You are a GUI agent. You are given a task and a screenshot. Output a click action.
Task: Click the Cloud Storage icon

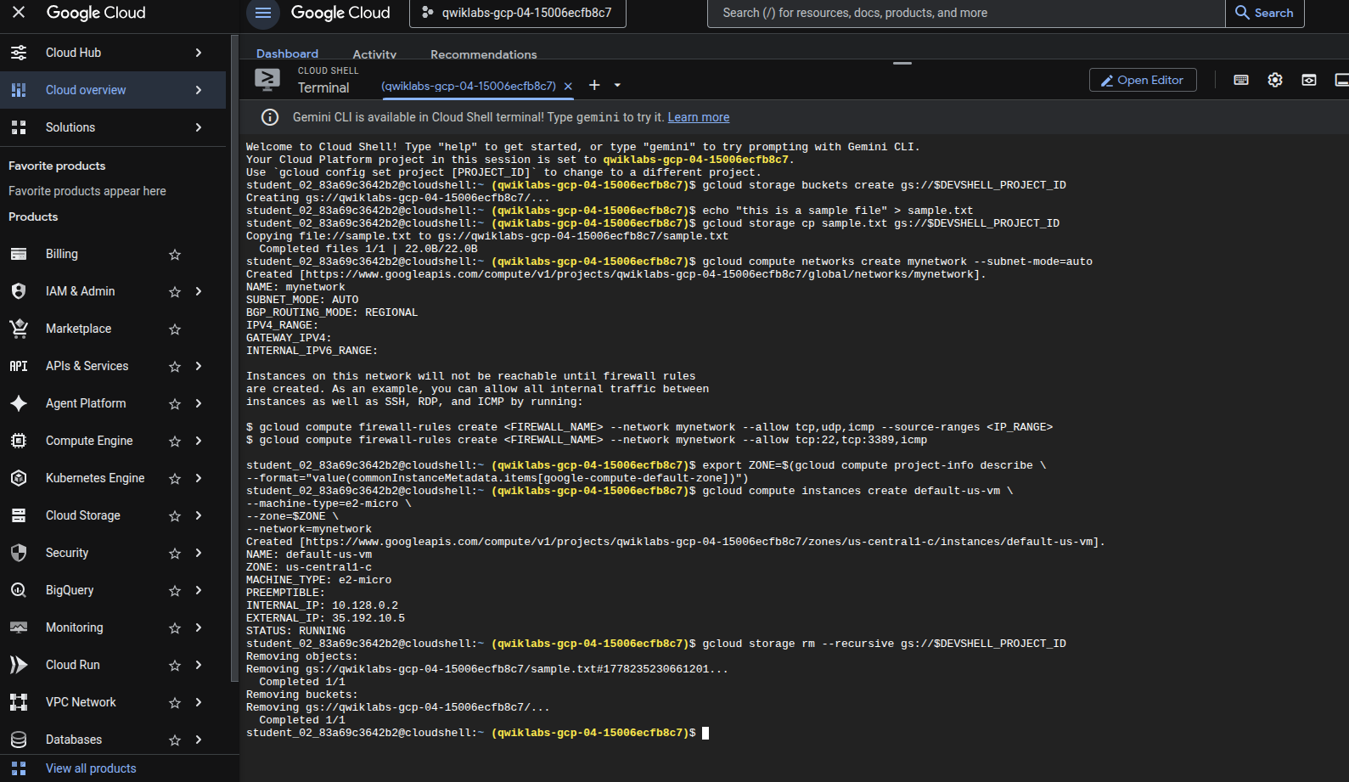(x=19, y=515)
